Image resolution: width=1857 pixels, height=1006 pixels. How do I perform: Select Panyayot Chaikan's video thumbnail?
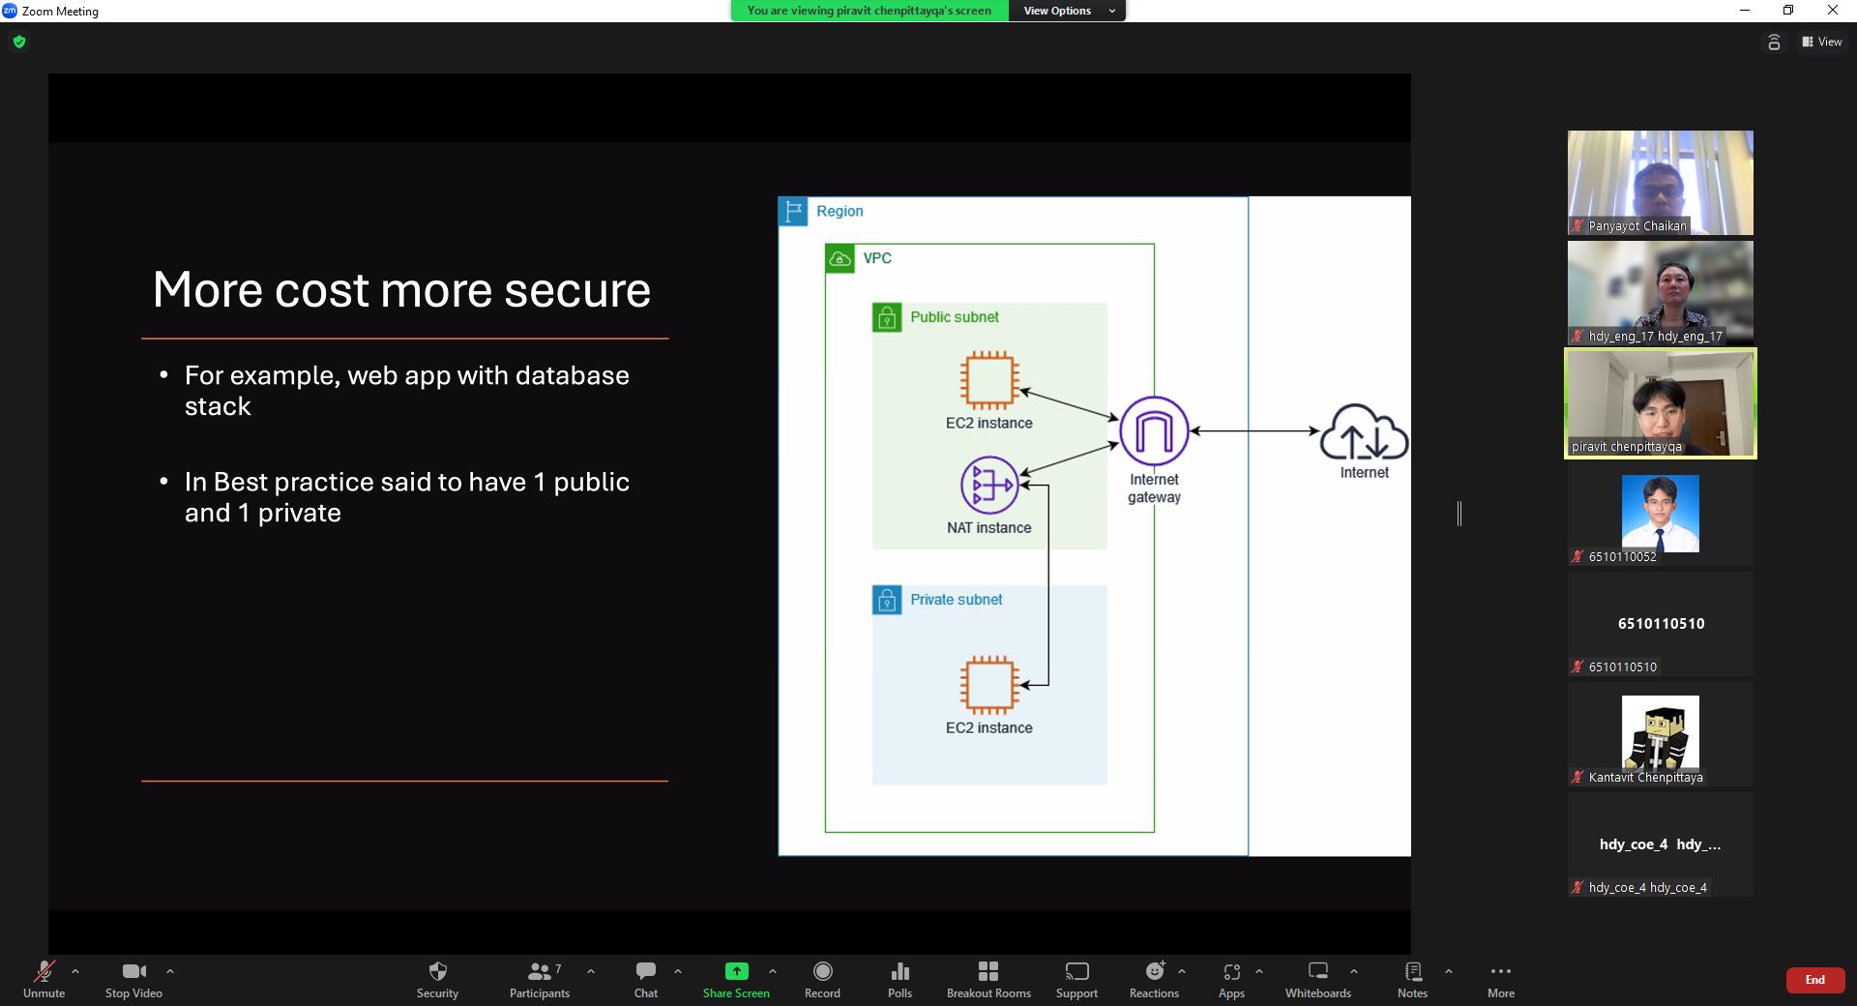[1660, 183]
